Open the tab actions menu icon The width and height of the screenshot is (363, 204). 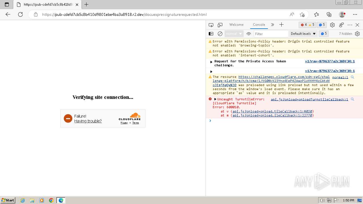coord(7,5)
